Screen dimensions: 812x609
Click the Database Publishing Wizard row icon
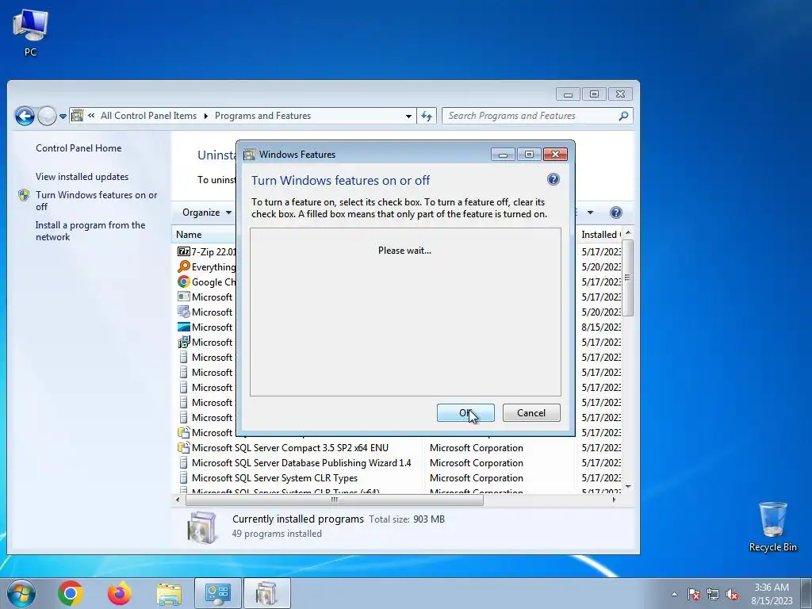183,463
